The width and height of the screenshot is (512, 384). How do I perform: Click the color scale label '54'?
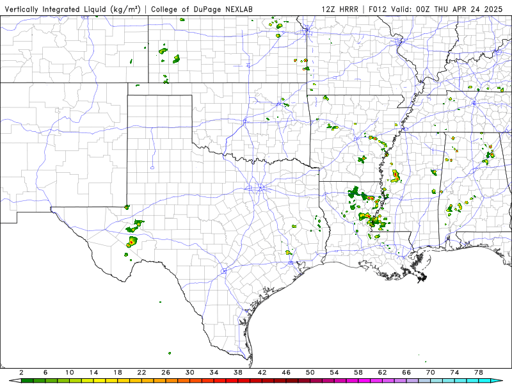334,372
